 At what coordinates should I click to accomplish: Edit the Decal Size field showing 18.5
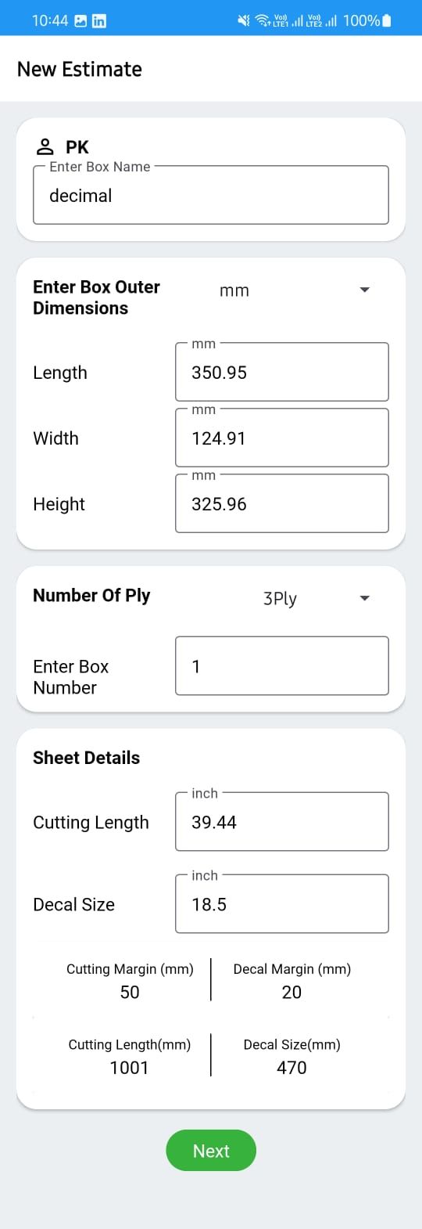click(x=282, y=904)
